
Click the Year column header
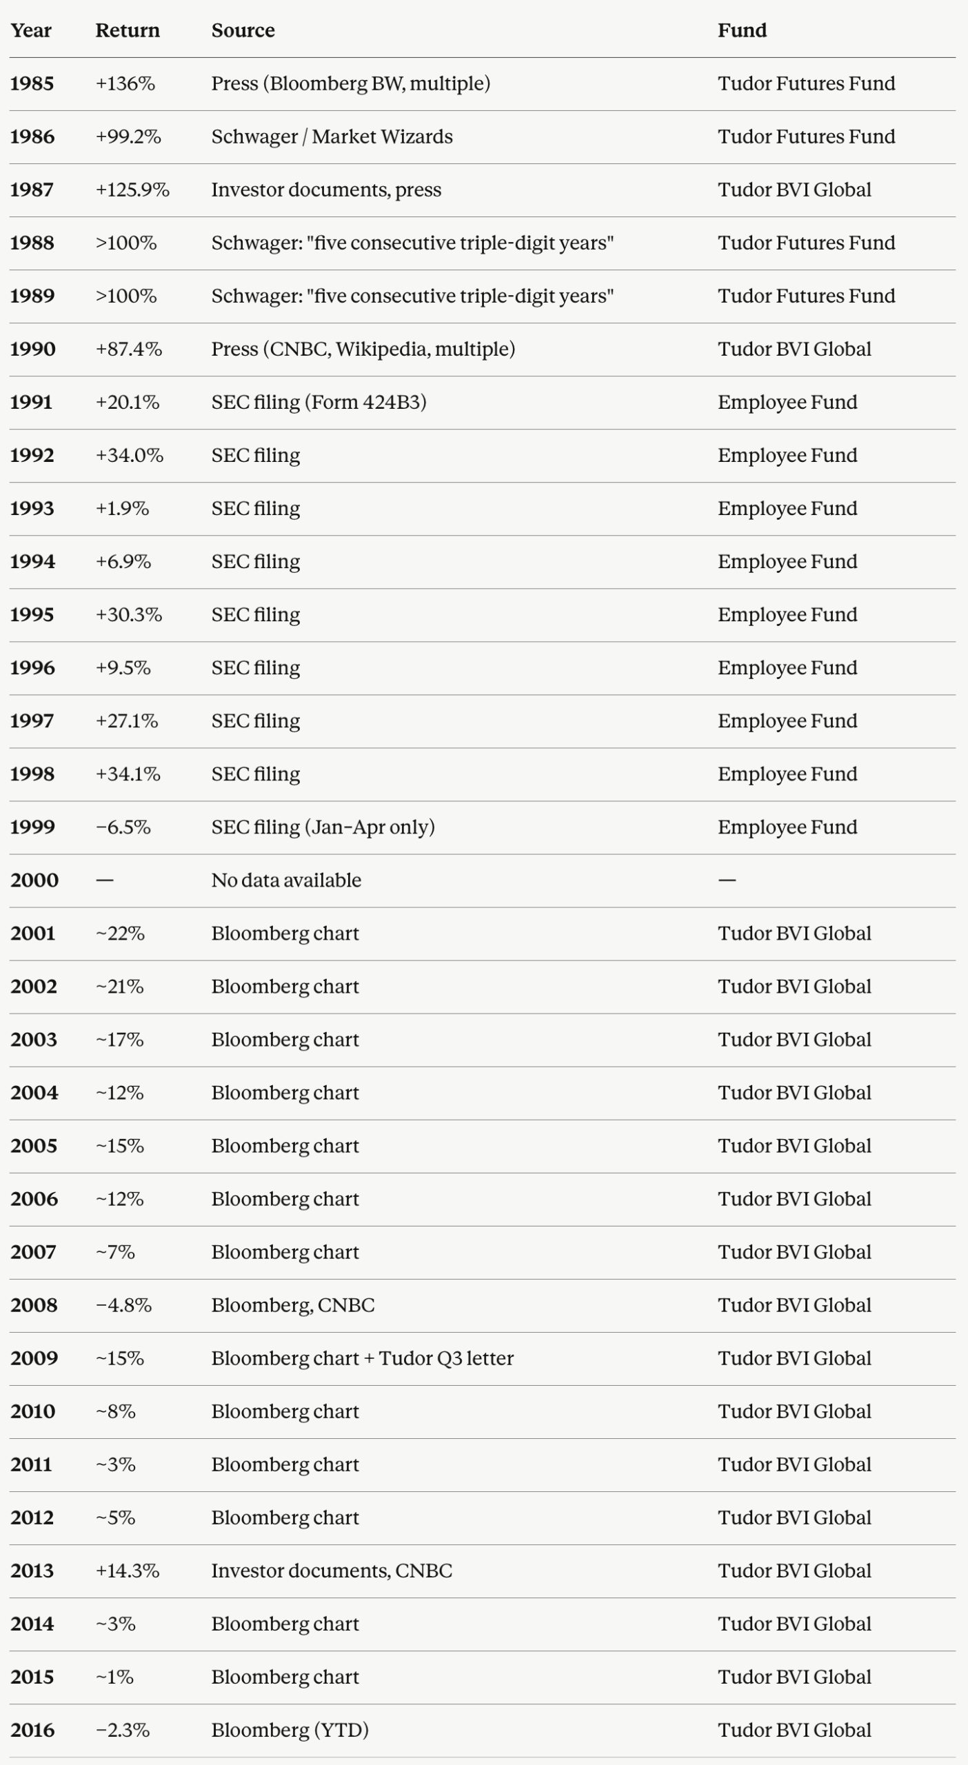pyautogui.click(x=31, y=30)
